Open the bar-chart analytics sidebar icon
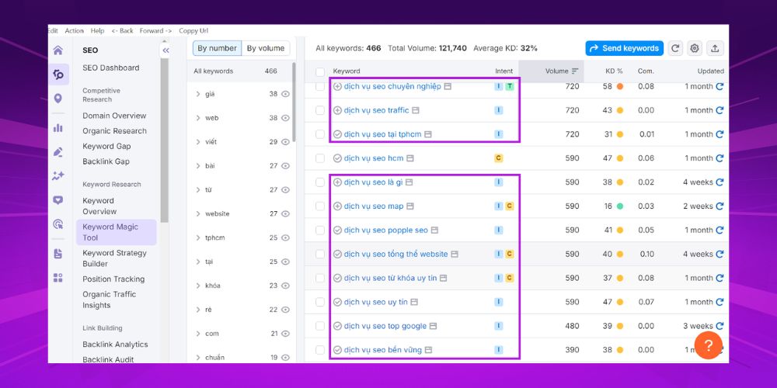The height and width of the screenshot is (388, 777). (x=58, y=128)
